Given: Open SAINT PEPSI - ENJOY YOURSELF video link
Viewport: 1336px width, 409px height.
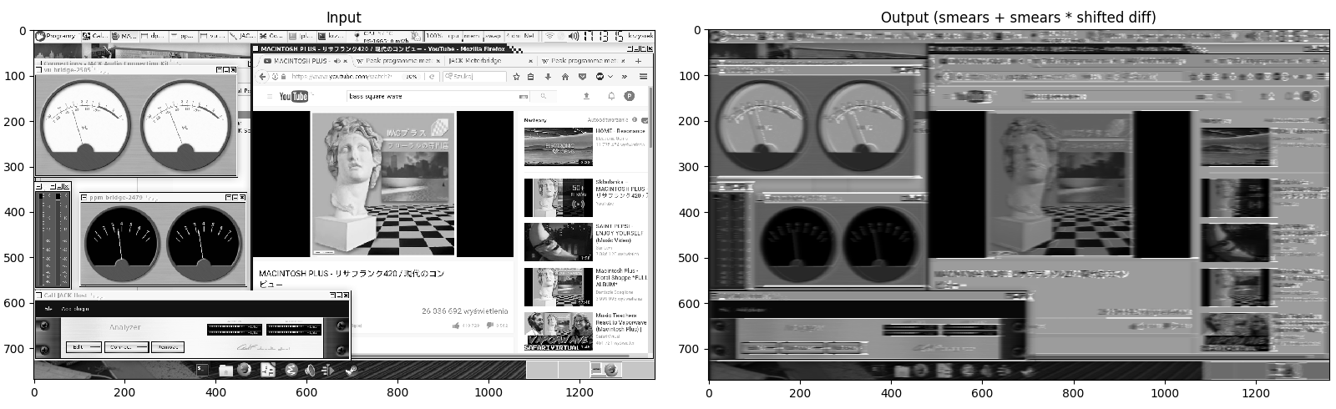Looking at the screenshot, I should click(x=620, y=233).
